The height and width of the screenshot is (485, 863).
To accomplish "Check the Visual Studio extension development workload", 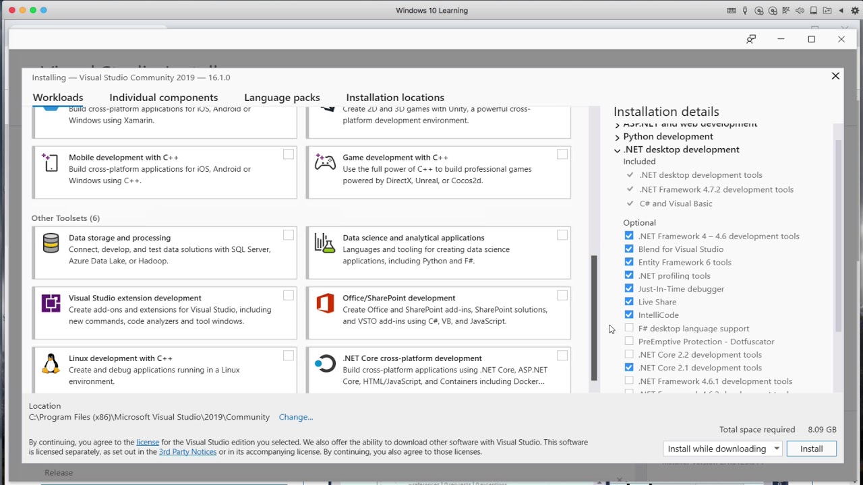I will [289, 295].
